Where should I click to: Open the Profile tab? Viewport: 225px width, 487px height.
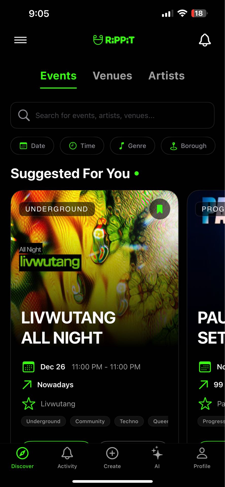[202, 458]
